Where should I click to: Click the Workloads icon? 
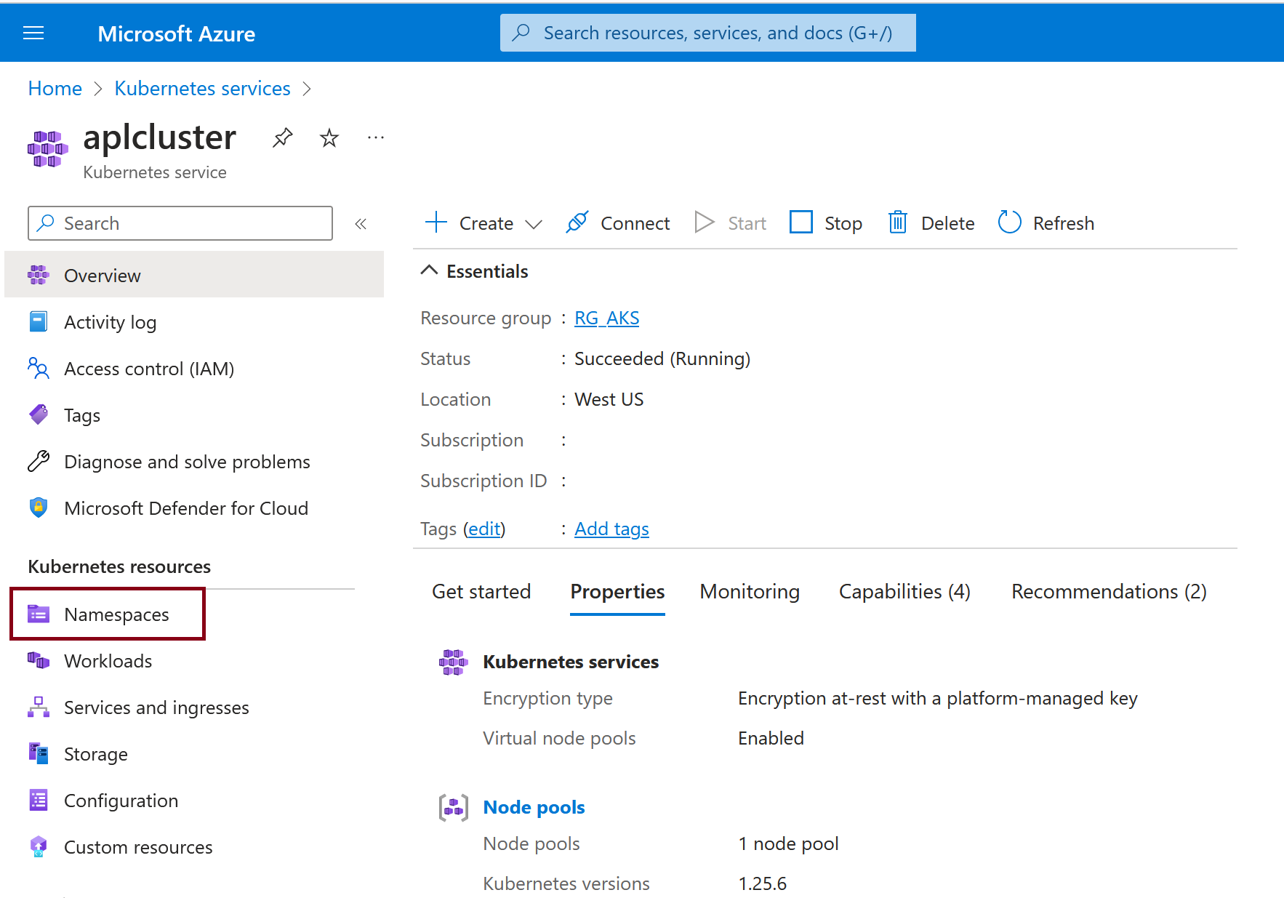tap(39, 661)
